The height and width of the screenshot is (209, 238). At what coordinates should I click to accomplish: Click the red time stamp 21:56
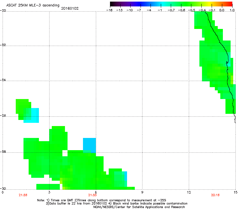[23, 195]
